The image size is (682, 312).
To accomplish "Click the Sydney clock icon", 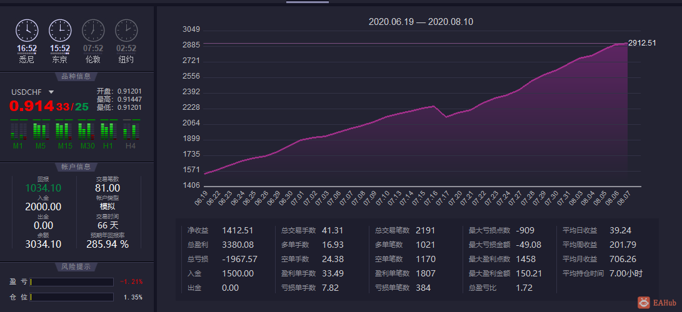I will [27, 31].
